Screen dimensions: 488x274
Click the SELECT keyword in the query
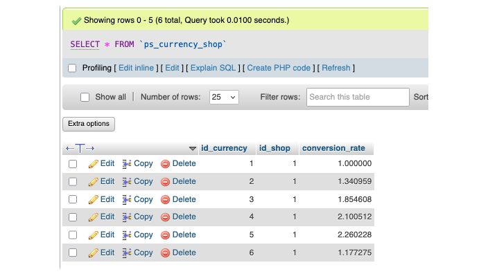(85, 44)
